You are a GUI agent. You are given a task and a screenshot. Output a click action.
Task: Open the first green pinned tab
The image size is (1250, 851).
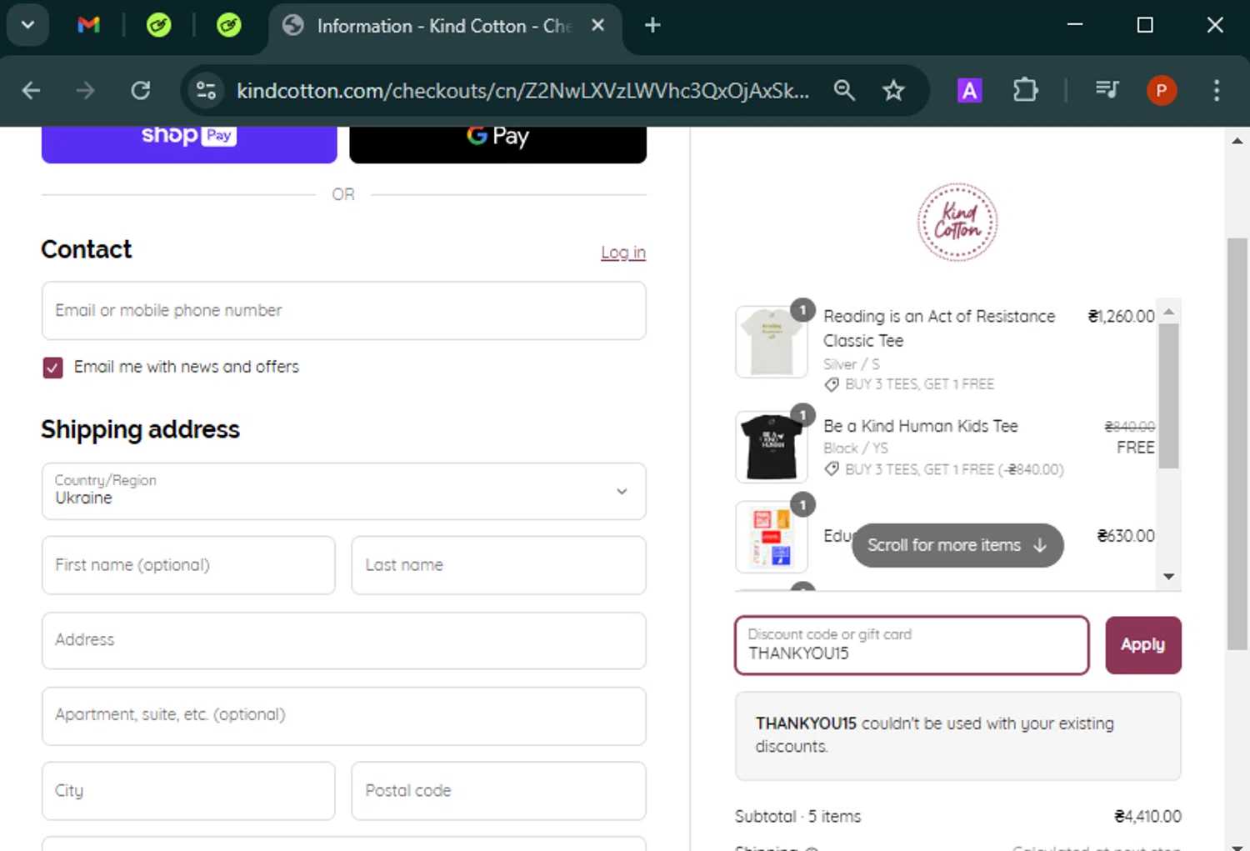[x=158, y=25]
